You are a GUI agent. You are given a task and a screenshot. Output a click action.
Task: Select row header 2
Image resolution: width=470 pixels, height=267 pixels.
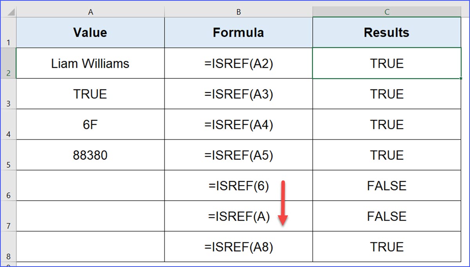pos(8,63)
